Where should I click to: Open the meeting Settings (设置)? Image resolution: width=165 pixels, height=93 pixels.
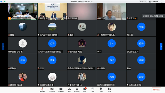click(x=109, y=90)
